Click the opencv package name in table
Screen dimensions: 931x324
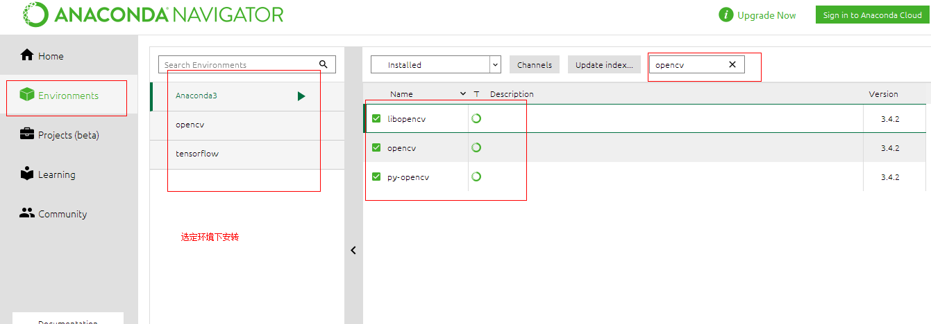(x=401, y=147)
